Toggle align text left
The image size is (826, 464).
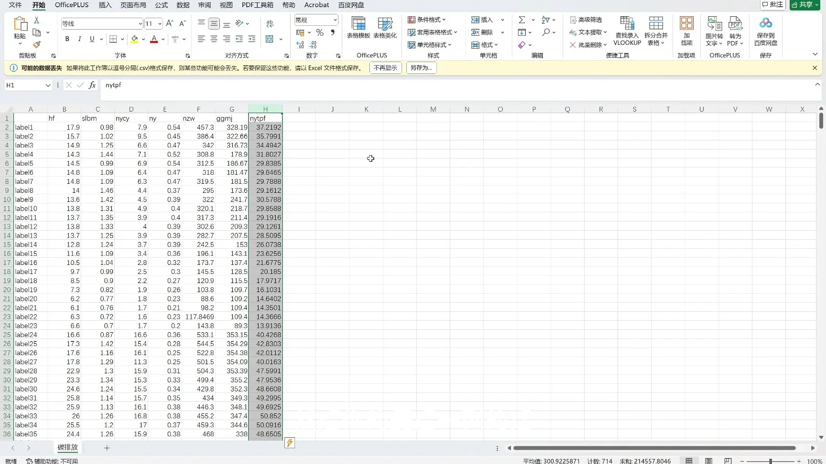201,39
